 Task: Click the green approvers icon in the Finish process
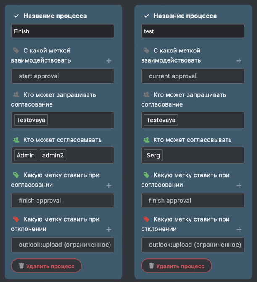tap(16, 140)
